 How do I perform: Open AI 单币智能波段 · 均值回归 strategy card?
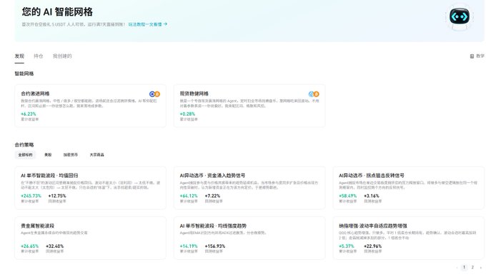tap(90, 188)
